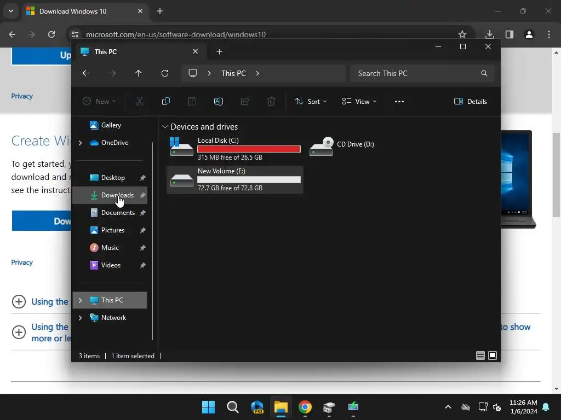Click the search magnifier in Search This PC
Screen dimensions: 561x420
pos(484,73)
